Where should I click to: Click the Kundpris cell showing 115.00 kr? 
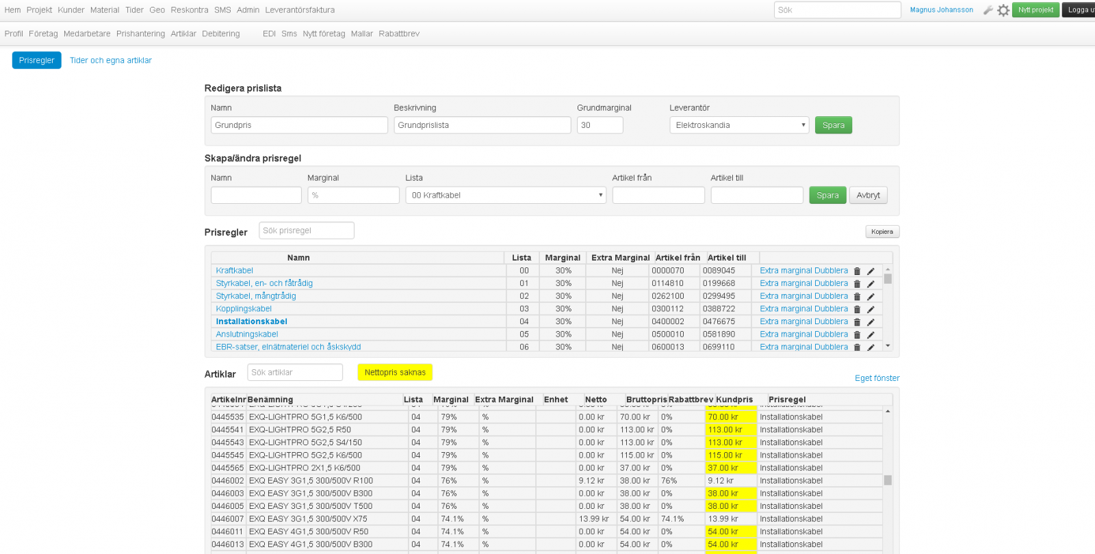coord(731,456)
